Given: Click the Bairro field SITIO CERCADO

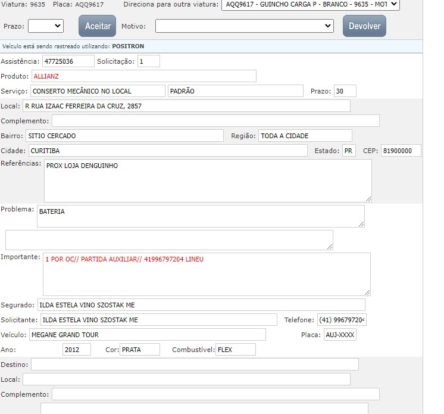Looking at the screenshot, I should 125,136.
